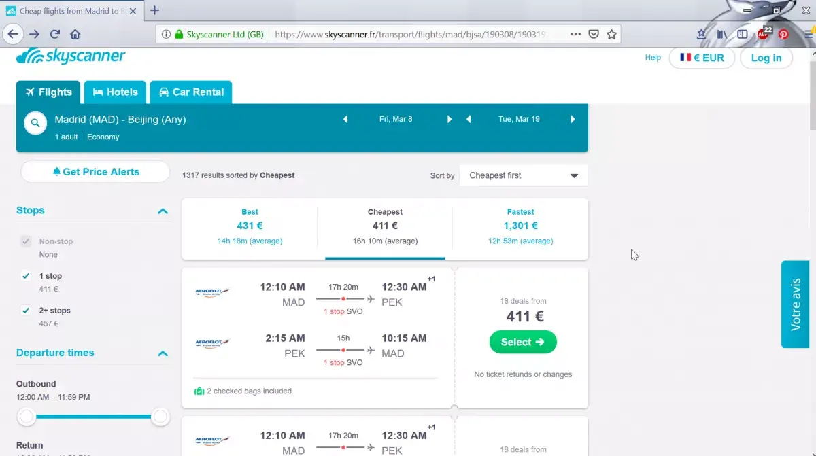Open the flight search magnifier button
The image size is (816, 456).
[35, 123]
